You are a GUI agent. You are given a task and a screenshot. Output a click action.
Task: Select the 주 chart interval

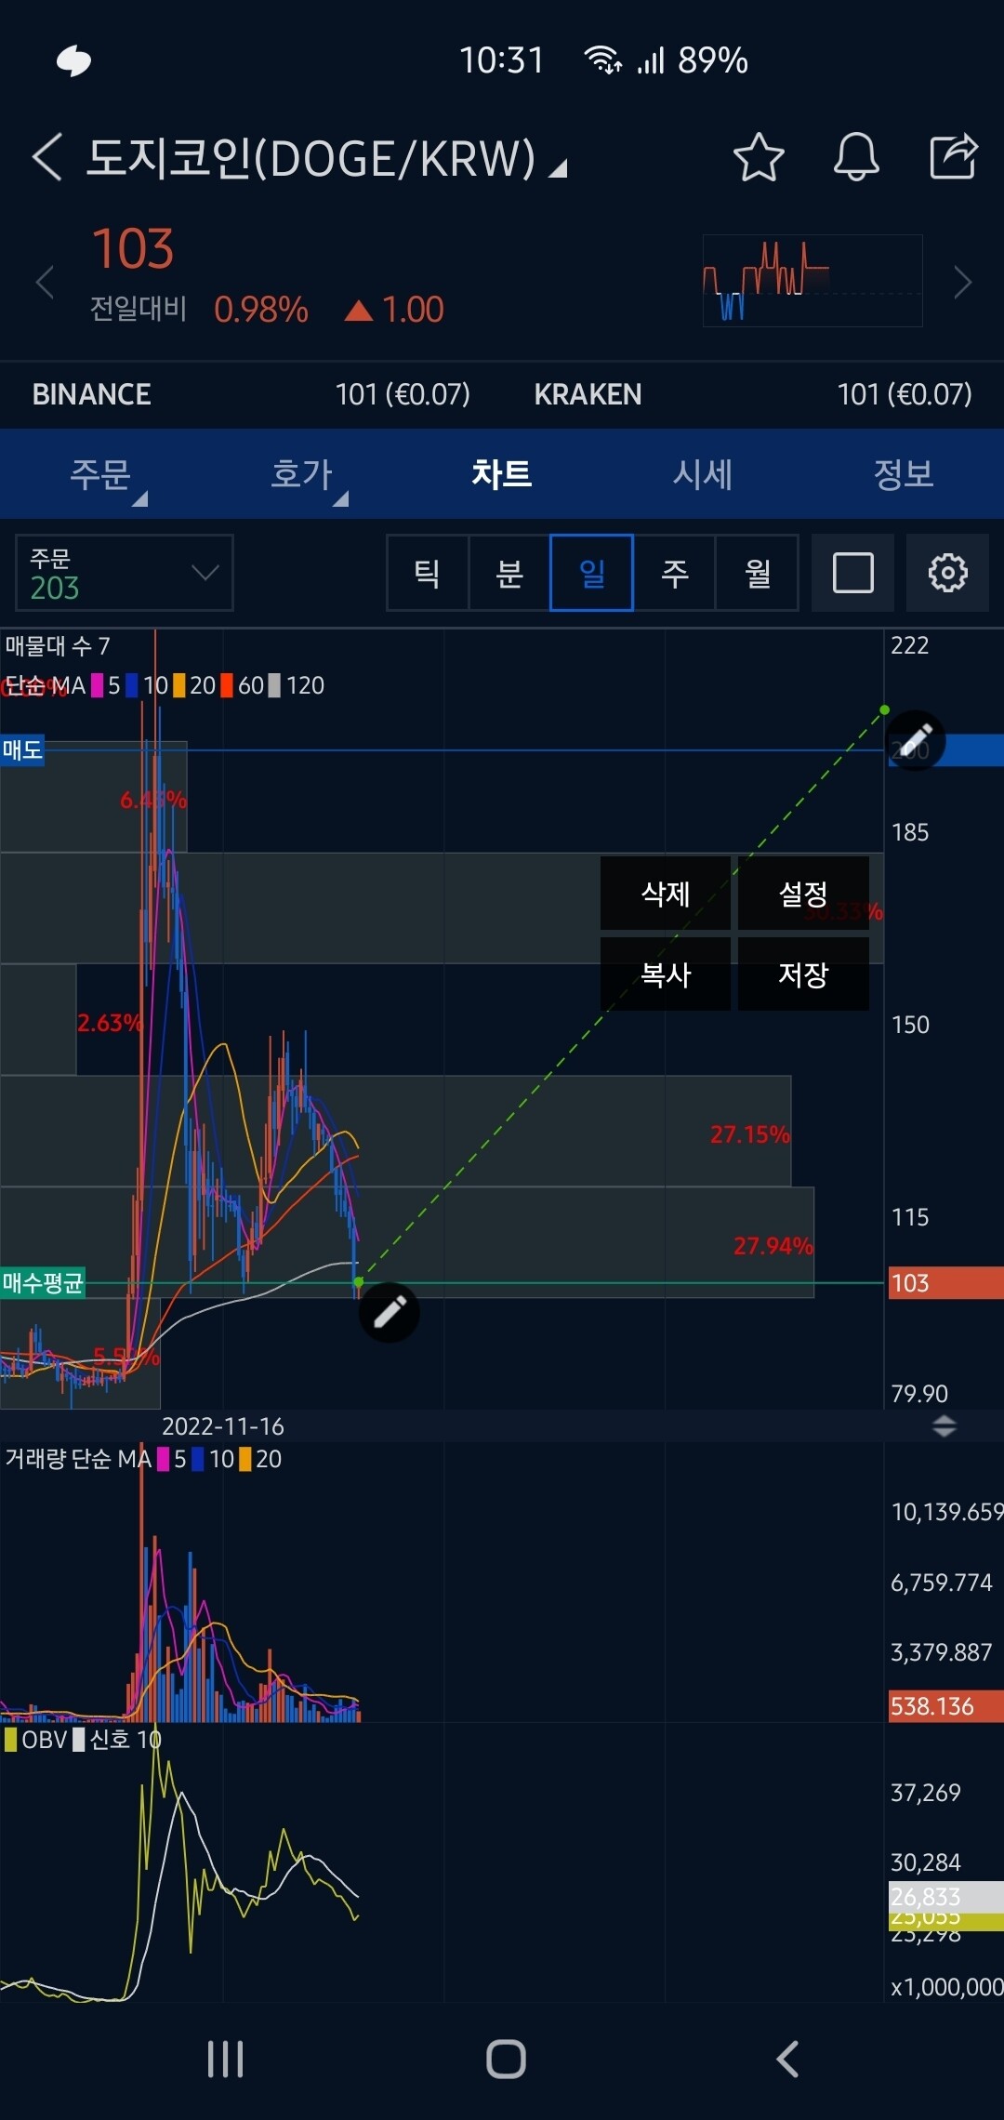[x=674, y=573]
